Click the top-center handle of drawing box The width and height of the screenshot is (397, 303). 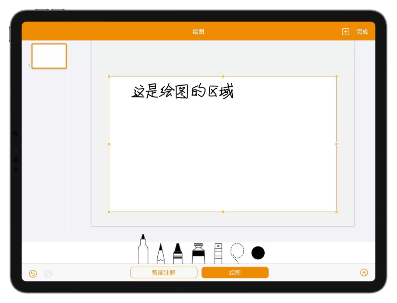(223, 76)
